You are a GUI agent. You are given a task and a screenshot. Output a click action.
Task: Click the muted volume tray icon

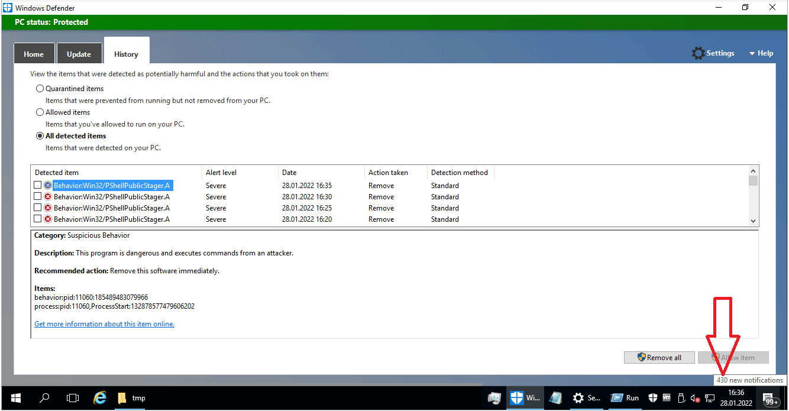point(696,398)
